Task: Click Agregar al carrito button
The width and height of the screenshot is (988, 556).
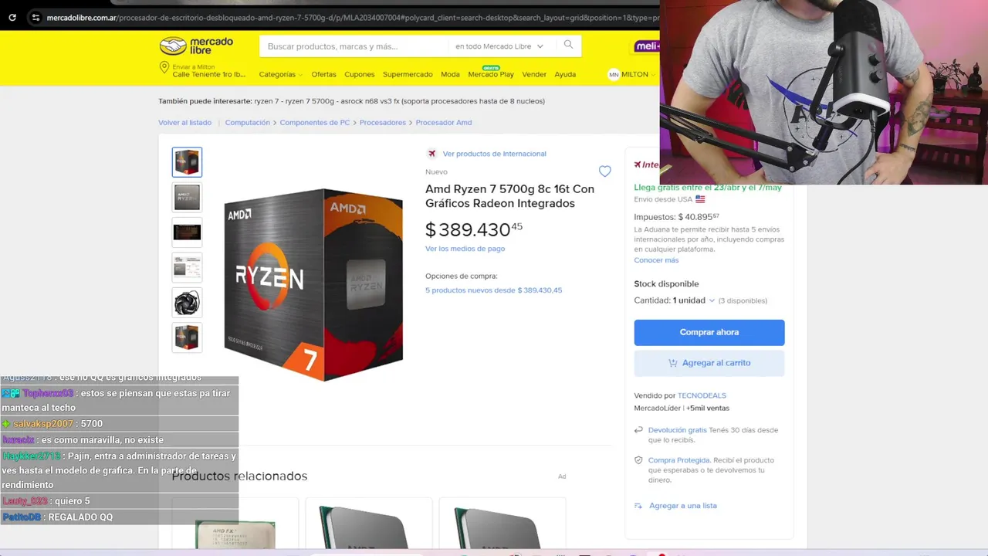Action: point(709,363)
